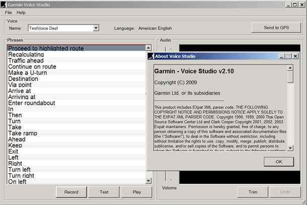Image resolution: width=307 pixels, height=205 pixels.
Task: Close the About Voice Studio dialog
Action: point(295,56)
